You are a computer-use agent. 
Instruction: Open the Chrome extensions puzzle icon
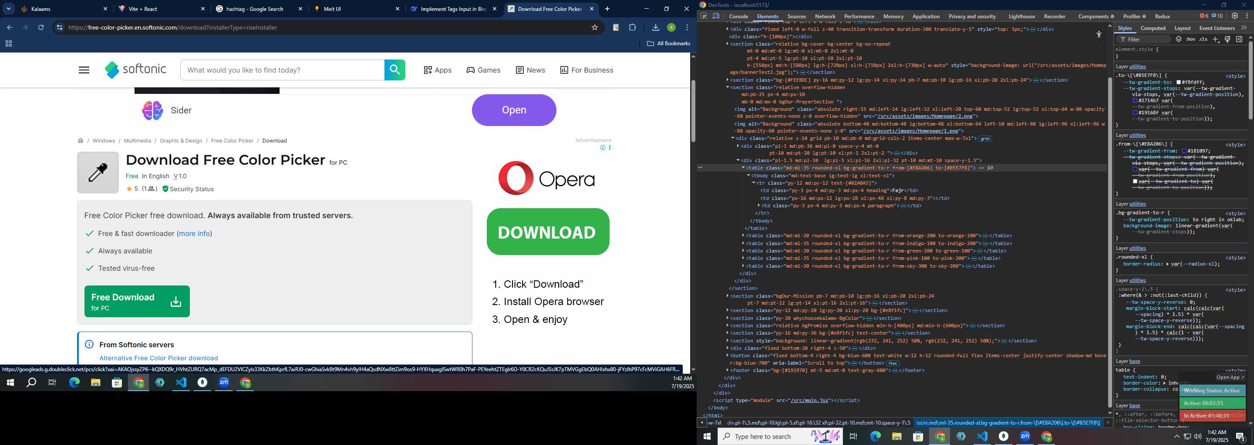point(632,28)
